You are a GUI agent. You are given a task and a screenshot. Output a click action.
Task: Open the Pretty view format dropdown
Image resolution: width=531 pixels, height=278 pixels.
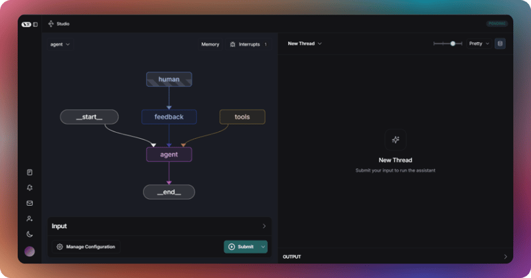pos(479,44)
